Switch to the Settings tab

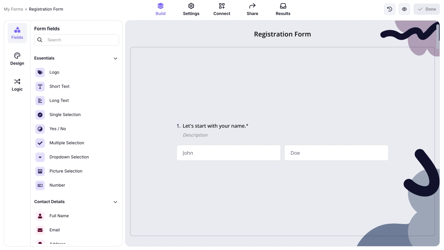coord(191,9)
